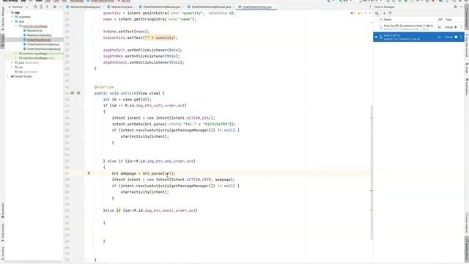Viewport: 469px width, 264px height.
Task: Open the Android project view dropdown
Action: (x=18, y=7)
